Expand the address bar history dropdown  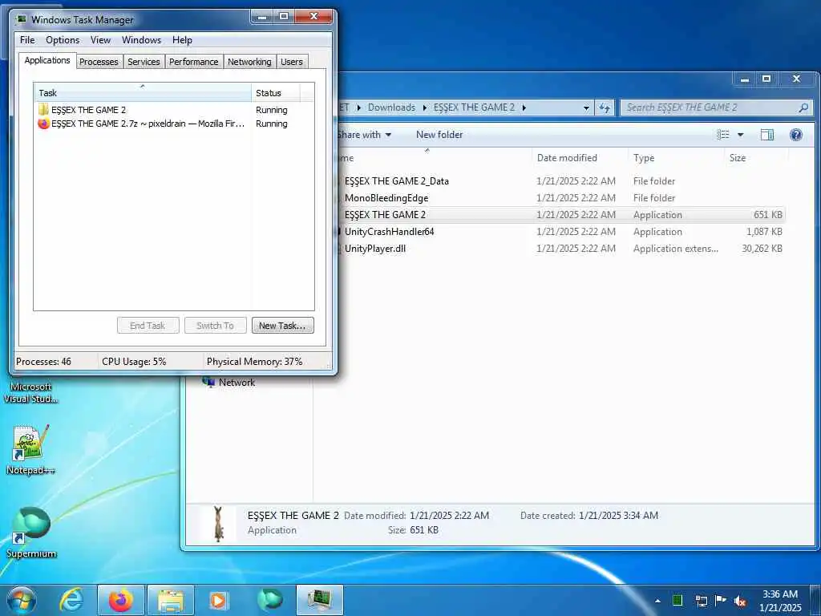coord(586,108)
